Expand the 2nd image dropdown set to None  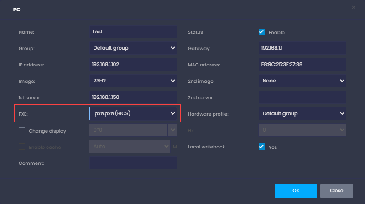[302, 81]
